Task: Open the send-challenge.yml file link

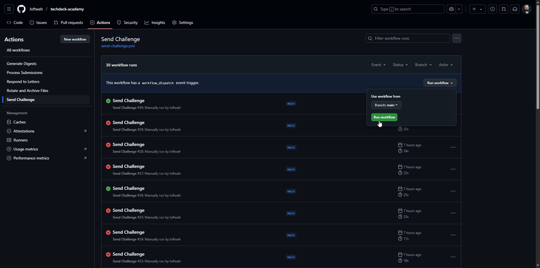Action: point(118,46)
